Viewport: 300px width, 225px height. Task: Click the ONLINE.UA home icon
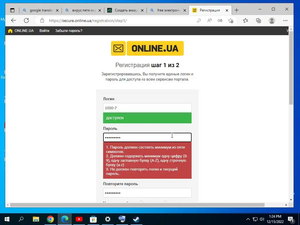(x=10, y=31)
